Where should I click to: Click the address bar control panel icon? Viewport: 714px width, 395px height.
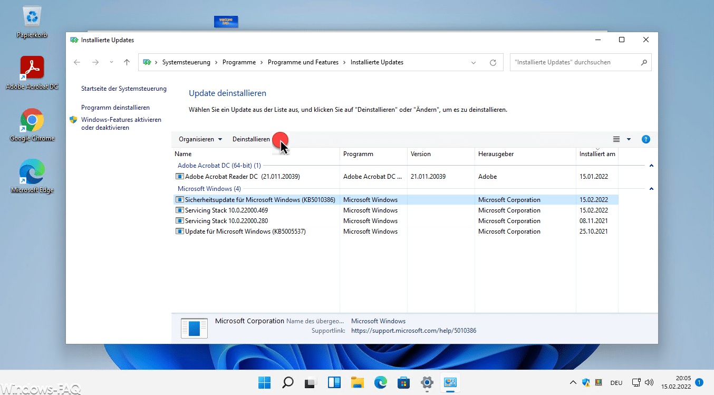coord(147,62)
